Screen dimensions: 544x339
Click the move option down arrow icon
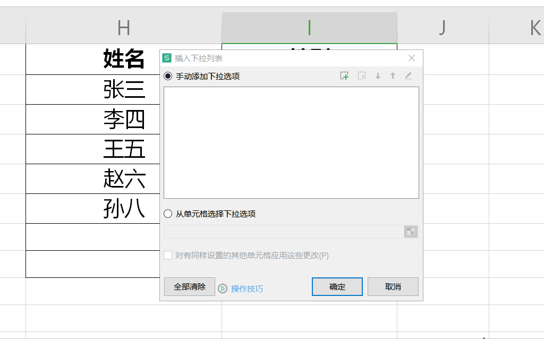(x=377, y=75)
